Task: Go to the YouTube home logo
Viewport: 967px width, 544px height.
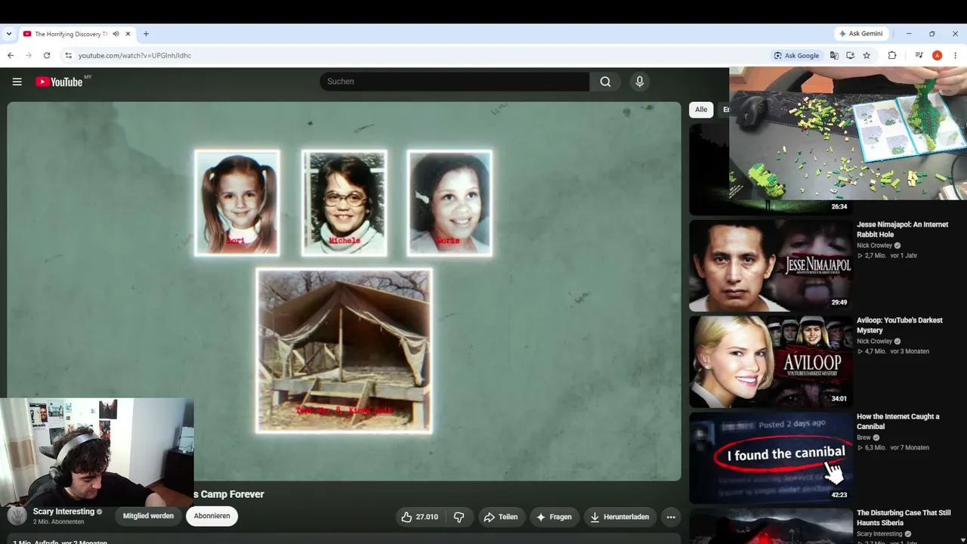Action: (59, 82)
